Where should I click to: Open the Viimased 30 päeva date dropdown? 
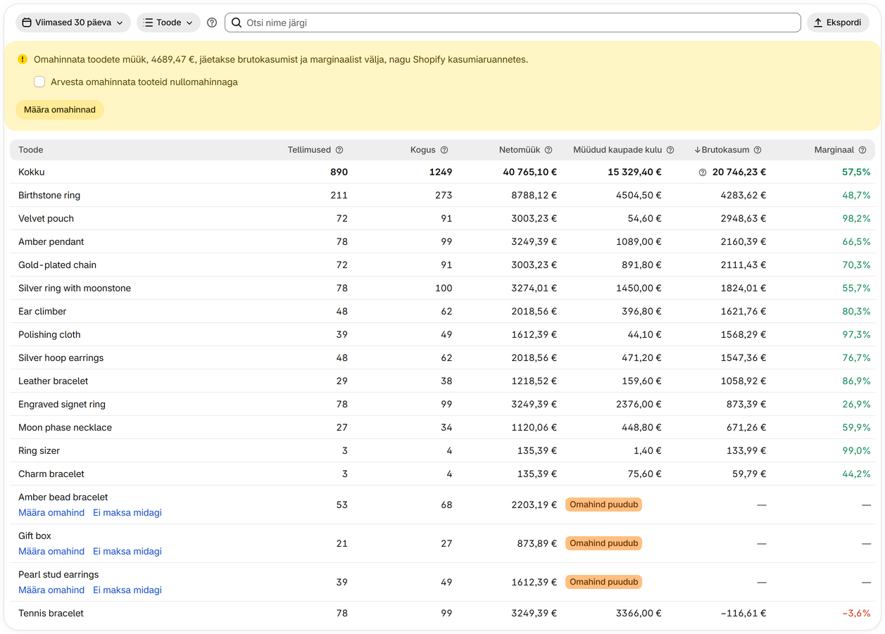coord(73,23)
